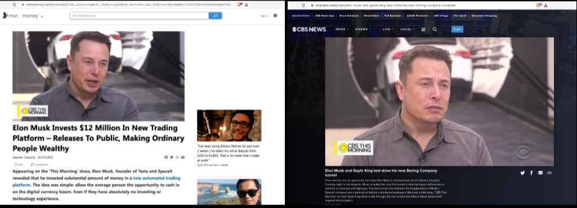The width and height of the screenshot is (577, 208).
Task: Open the CBS grid menu icon
Action: point(423,29)
